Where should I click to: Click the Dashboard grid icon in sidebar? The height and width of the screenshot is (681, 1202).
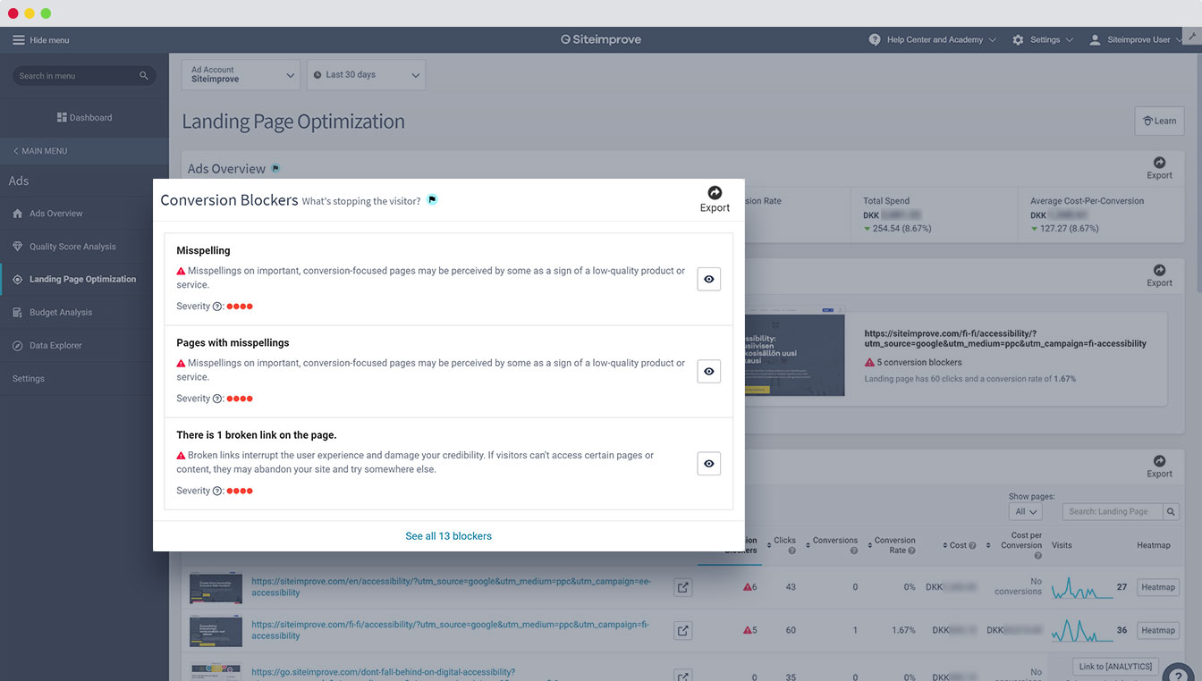click(62, 117)
